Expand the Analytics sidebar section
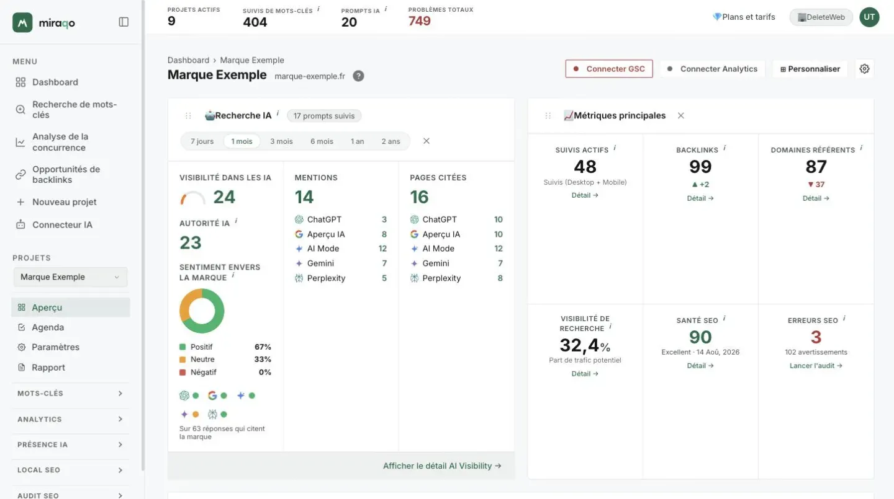This screenshot has height=499, width=894. point(70,420)
